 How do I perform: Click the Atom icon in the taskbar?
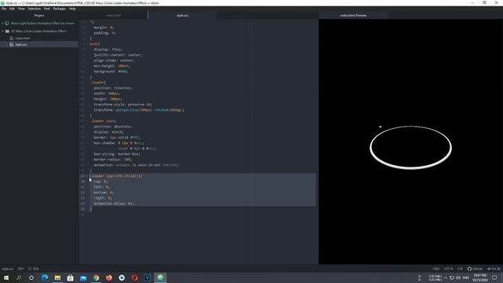point(160,277)
